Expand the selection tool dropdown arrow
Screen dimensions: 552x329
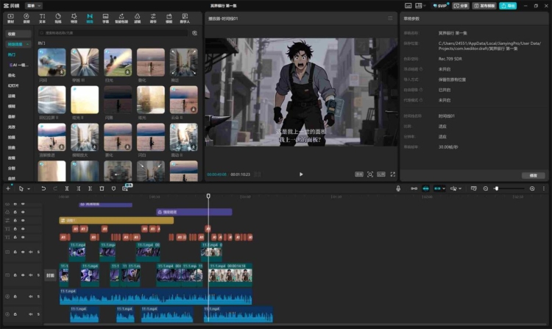click(x=30, y=189)
